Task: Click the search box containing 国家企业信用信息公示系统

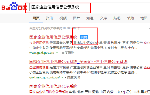Action: click(x=90, y=7)
